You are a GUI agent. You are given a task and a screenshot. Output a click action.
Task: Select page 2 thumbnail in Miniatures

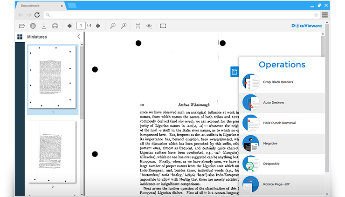pos(53,152)
